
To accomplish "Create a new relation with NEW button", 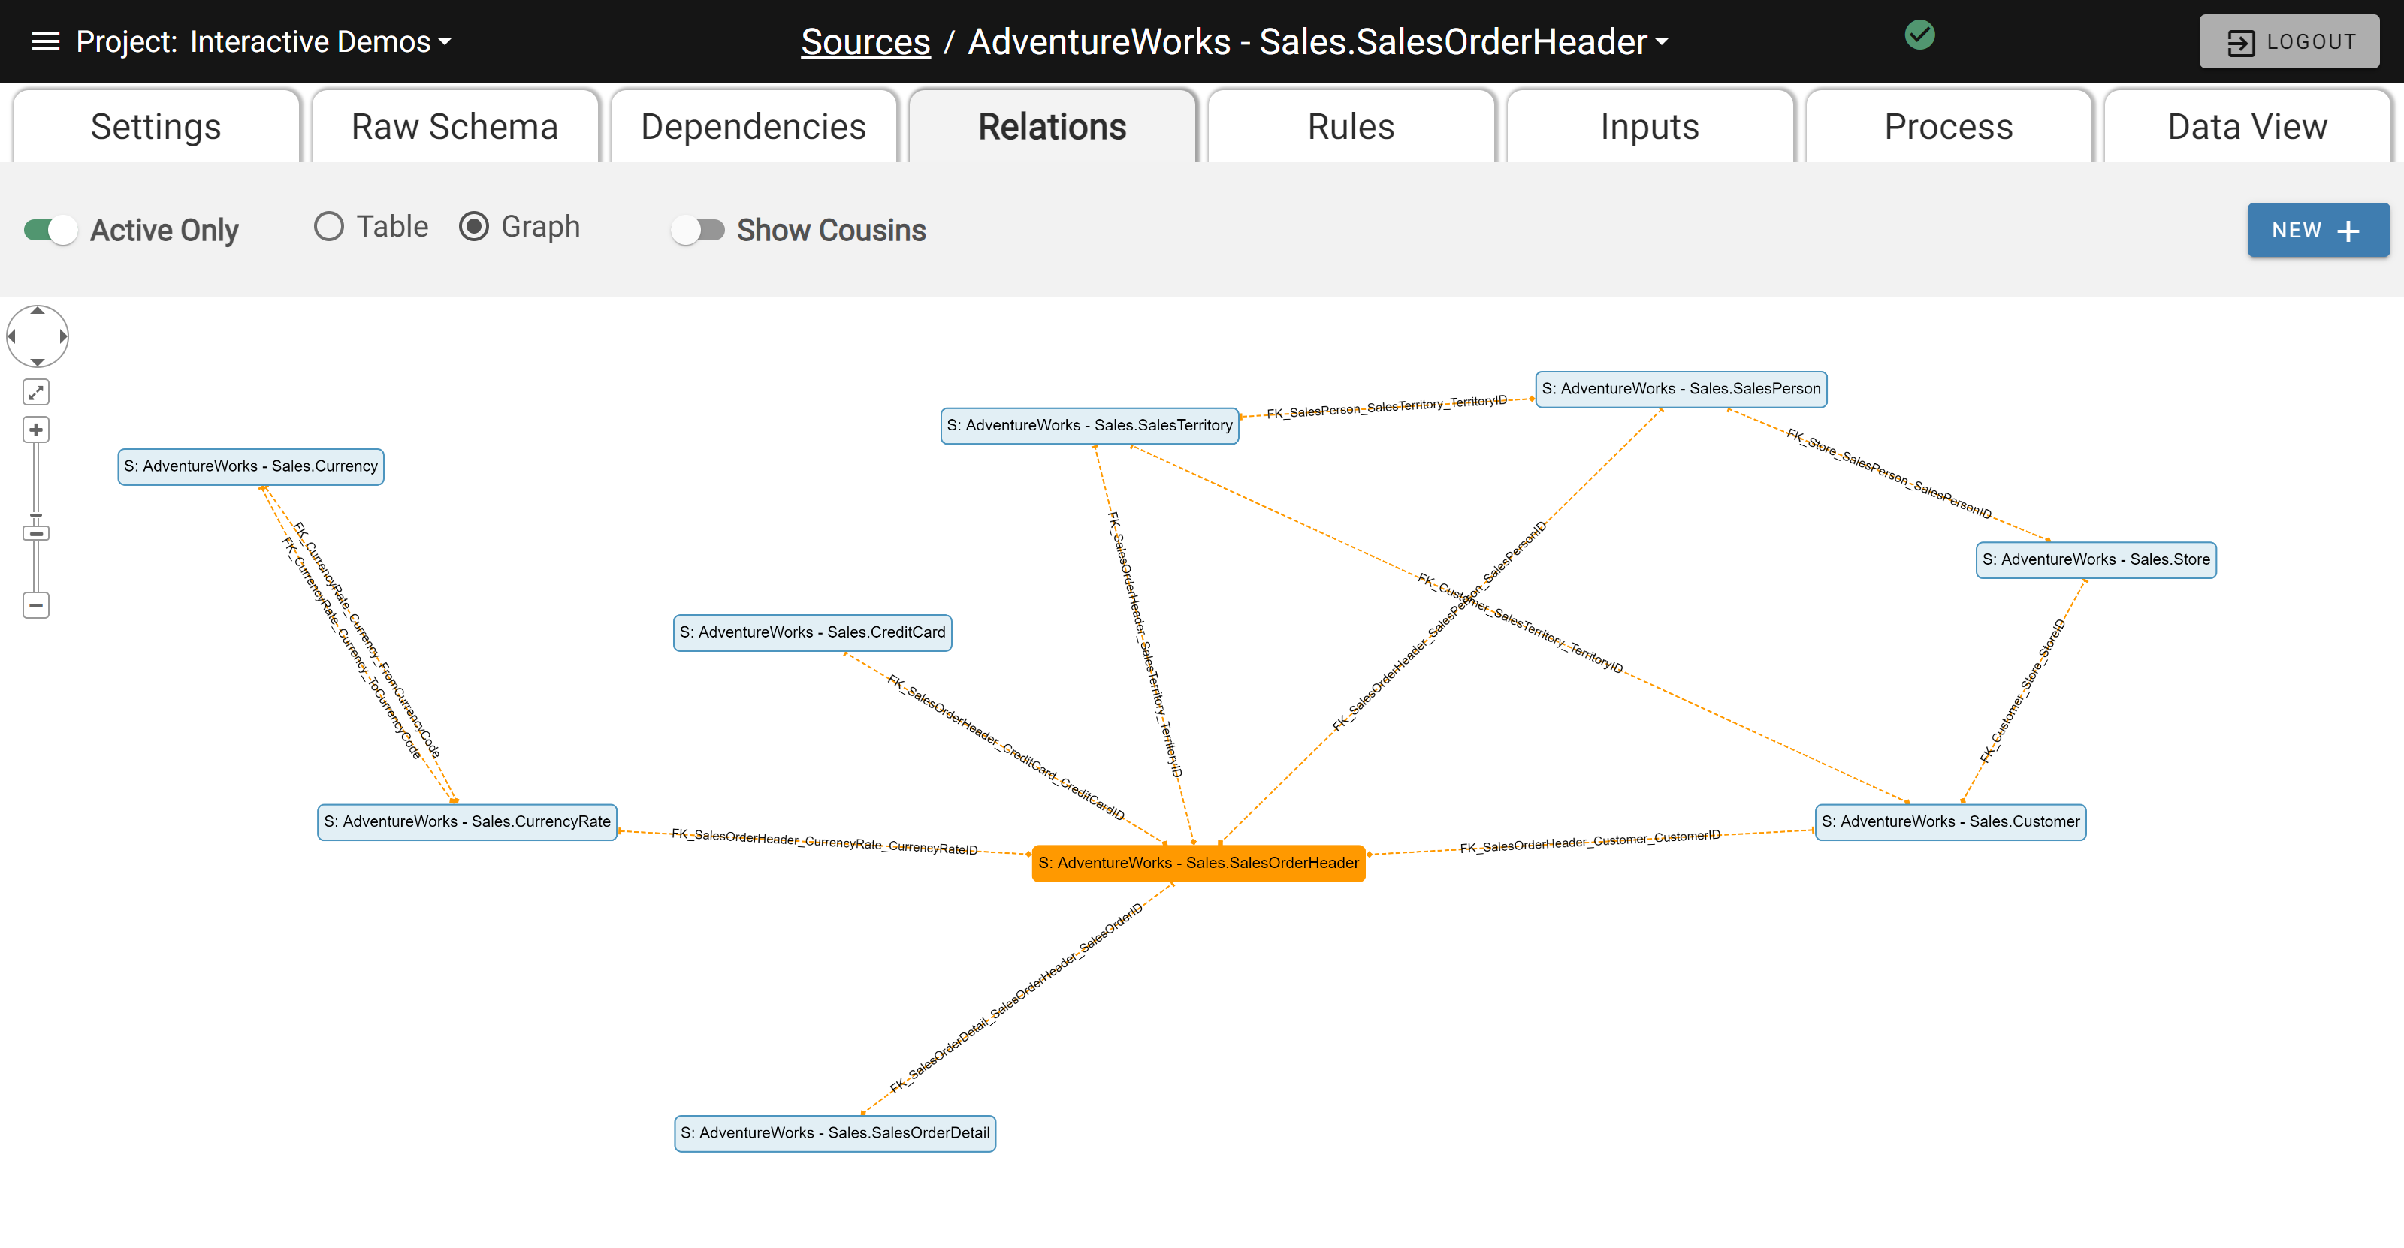I will point(2318,231).
